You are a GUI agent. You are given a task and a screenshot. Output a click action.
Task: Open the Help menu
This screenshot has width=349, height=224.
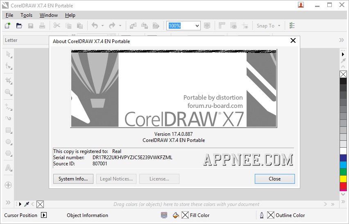(x=70, y=15)
